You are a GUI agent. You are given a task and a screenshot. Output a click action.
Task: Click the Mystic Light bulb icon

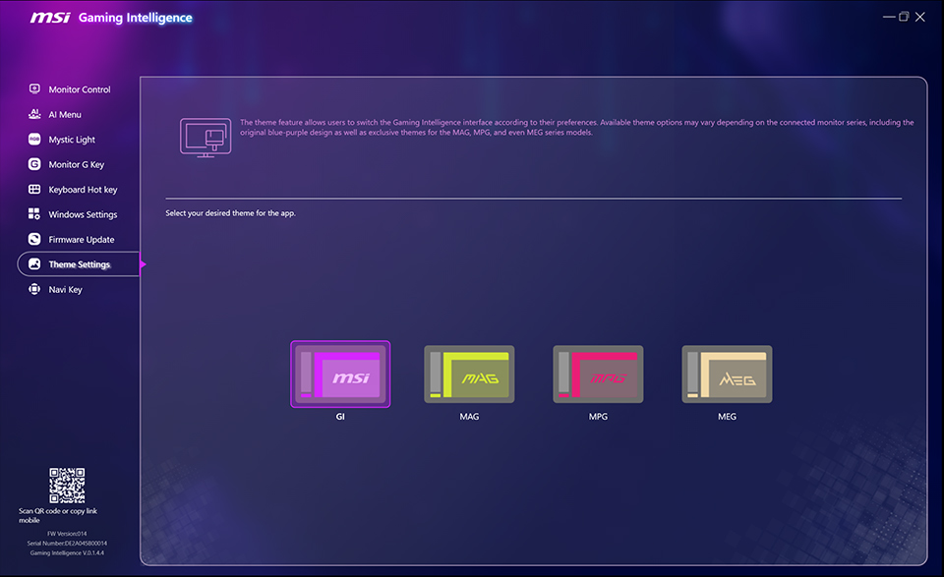click(35, 139)
